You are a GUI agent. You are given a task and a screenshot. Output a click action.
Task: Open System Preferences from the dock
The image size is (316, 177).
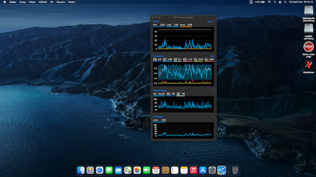click(213, 170)
